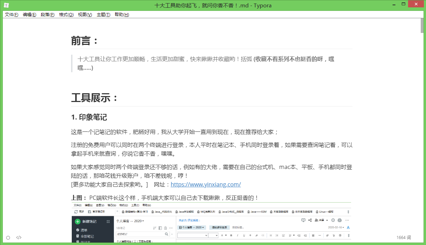This screenshot has height=245, width=426.
Task: Click the Typora app icon in title bar
Action: pyautogui.click(x=6, y=5)
